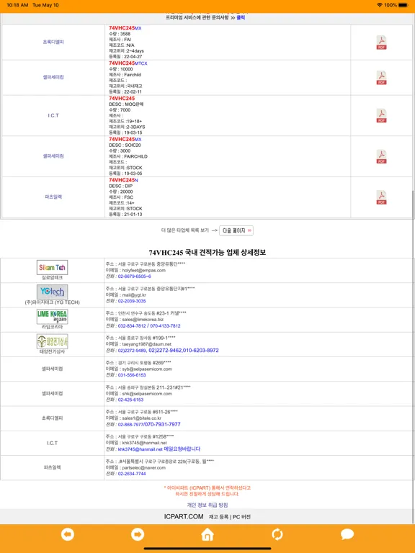Select email holyfeet@empas.com text
Viewport: 415px width, 553px height.
tap(143, 270)
